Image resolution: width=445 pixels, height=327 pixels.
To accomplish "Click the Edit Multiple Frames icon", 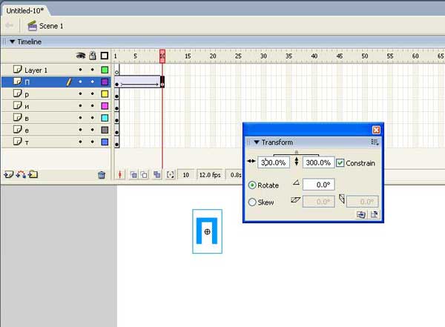I will pyautogui.click(x=157, y=175).
